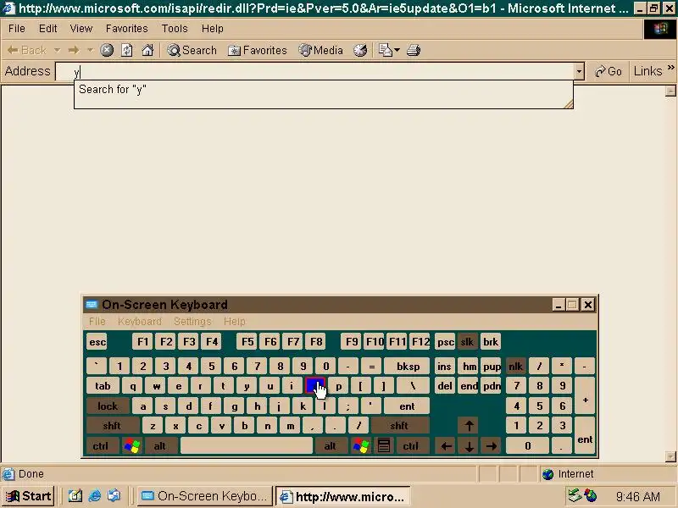Click the Forward arrow icon

(74, 50)
